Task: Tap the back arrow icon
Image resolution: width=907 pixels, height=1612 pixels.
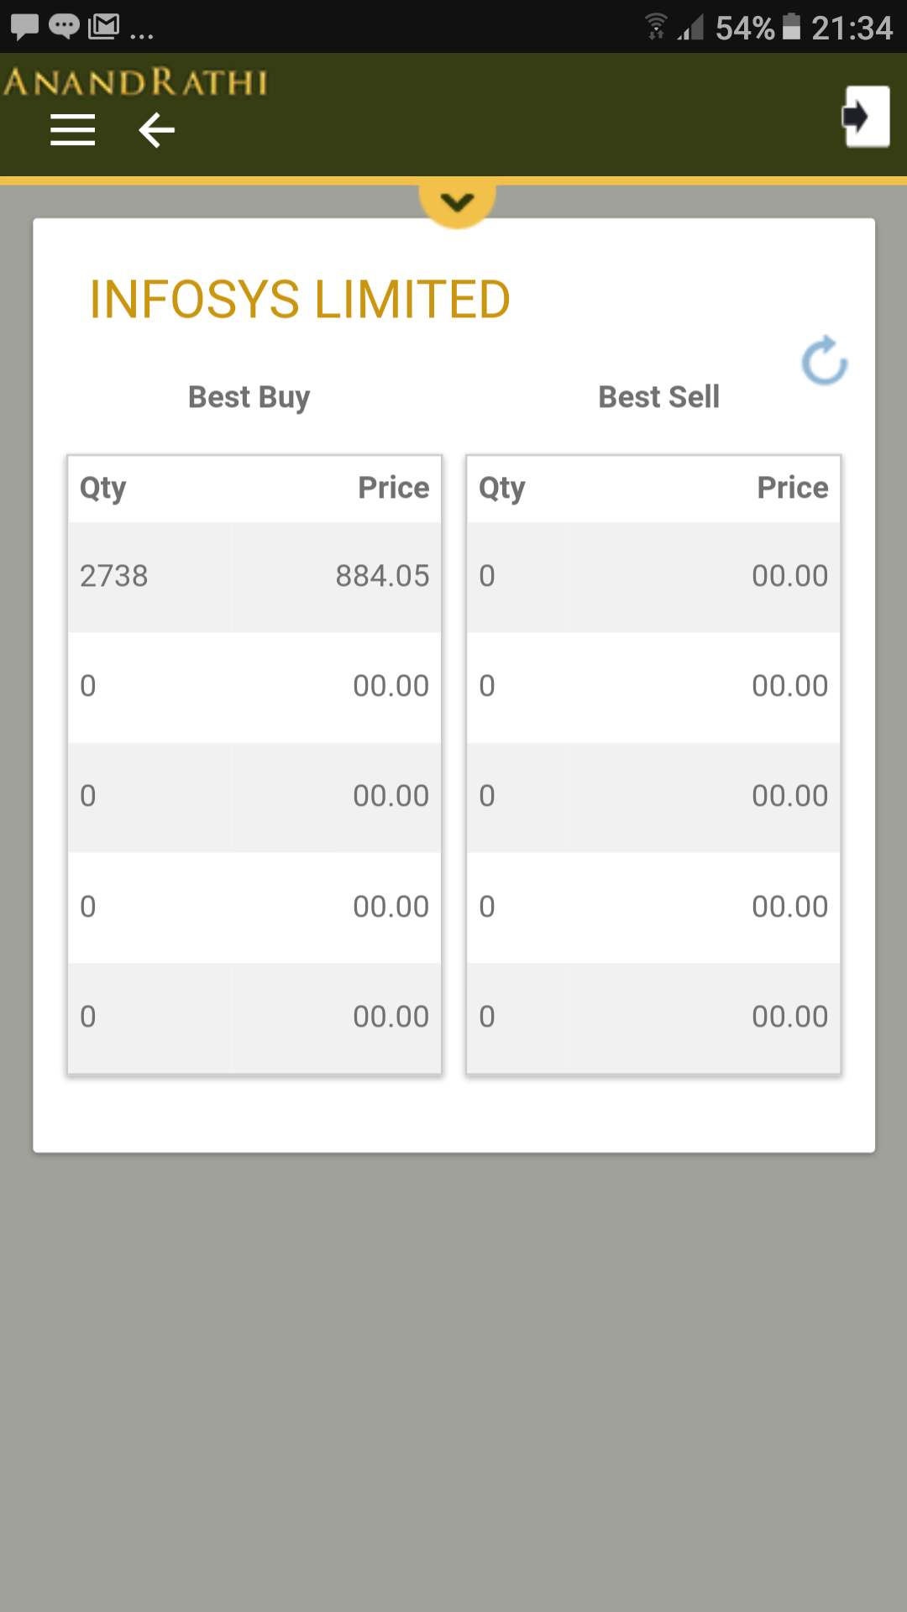Action: pos(156,130)
